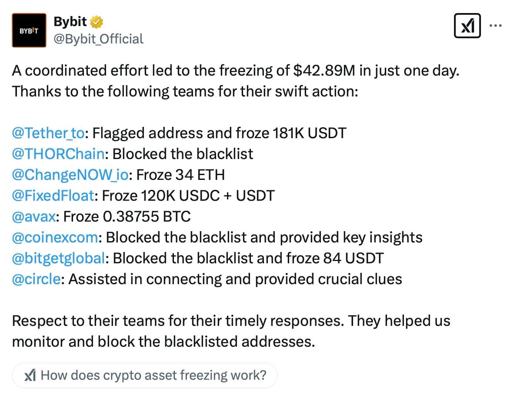Viewport: 514px width, 398px height.
Task: Click the gold verified badge next to Bybit
Action: [97, 21]
